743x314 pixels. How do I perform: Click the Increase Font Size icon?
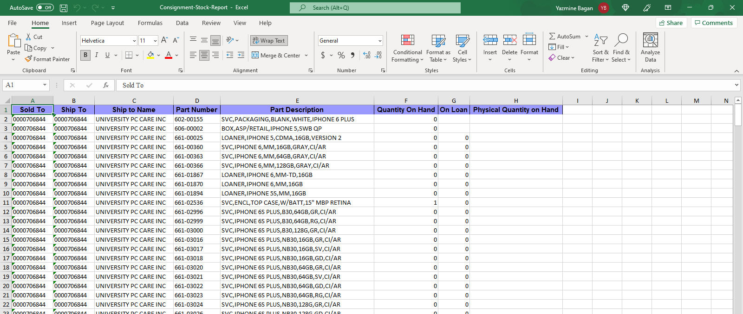[x=164, y=41]
